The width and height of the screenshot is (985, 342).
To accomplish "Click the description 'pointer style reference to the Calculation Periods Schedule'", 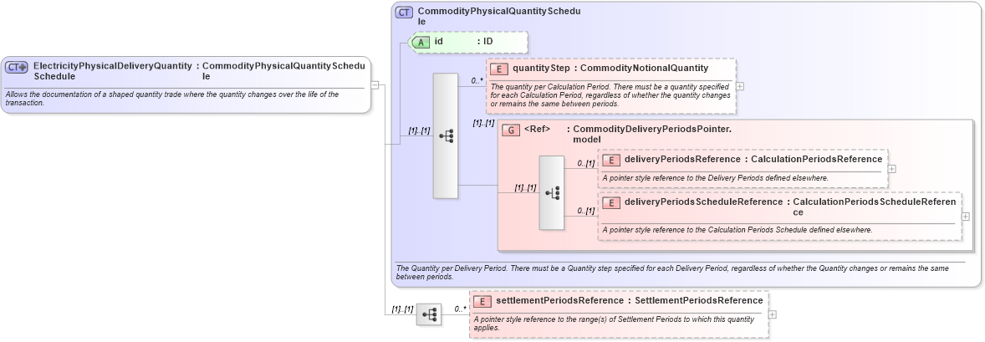I will (x=737, y=229).
